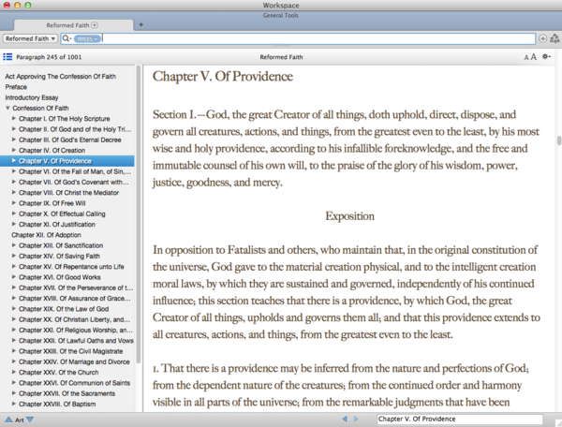
Task: Click the Art label in the status bar
Action: 20,420
